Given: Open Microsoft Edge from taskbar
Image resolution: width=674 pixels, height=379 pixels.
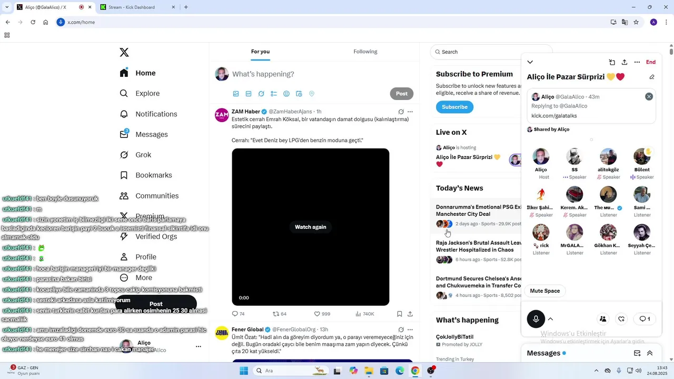Looking at the screenshot, I should tap(400, 371).
